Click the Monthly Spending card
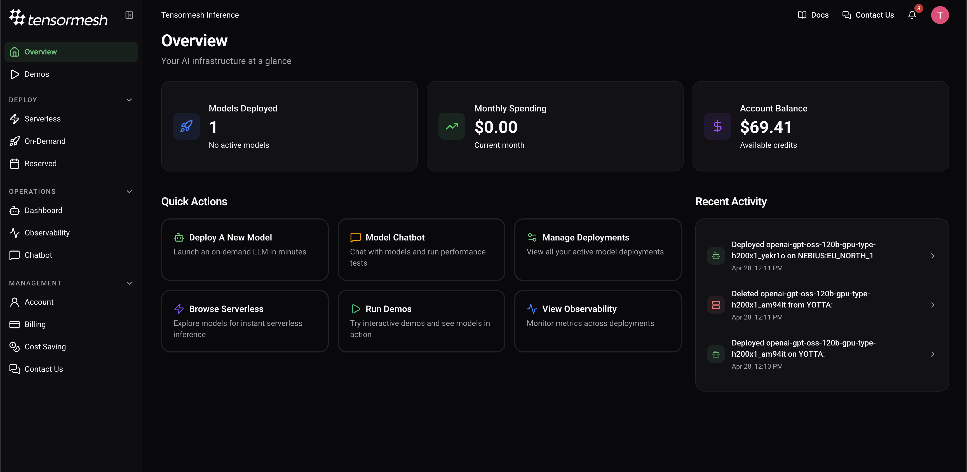The width and height of the screenshot is (967, 472). pyautogui.click(x=555, y=126)
